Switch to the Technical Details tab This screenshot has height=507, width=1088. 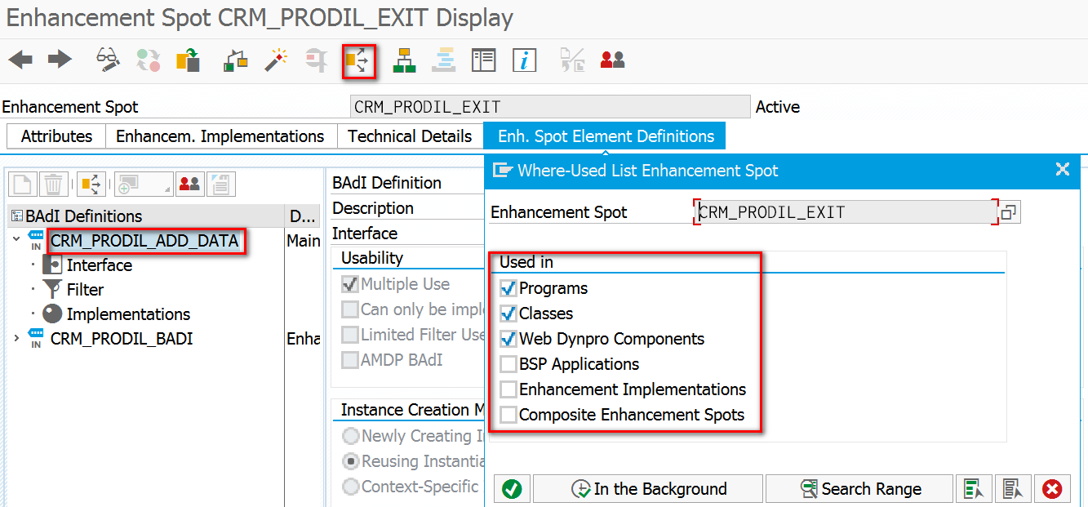click(410, 136)
